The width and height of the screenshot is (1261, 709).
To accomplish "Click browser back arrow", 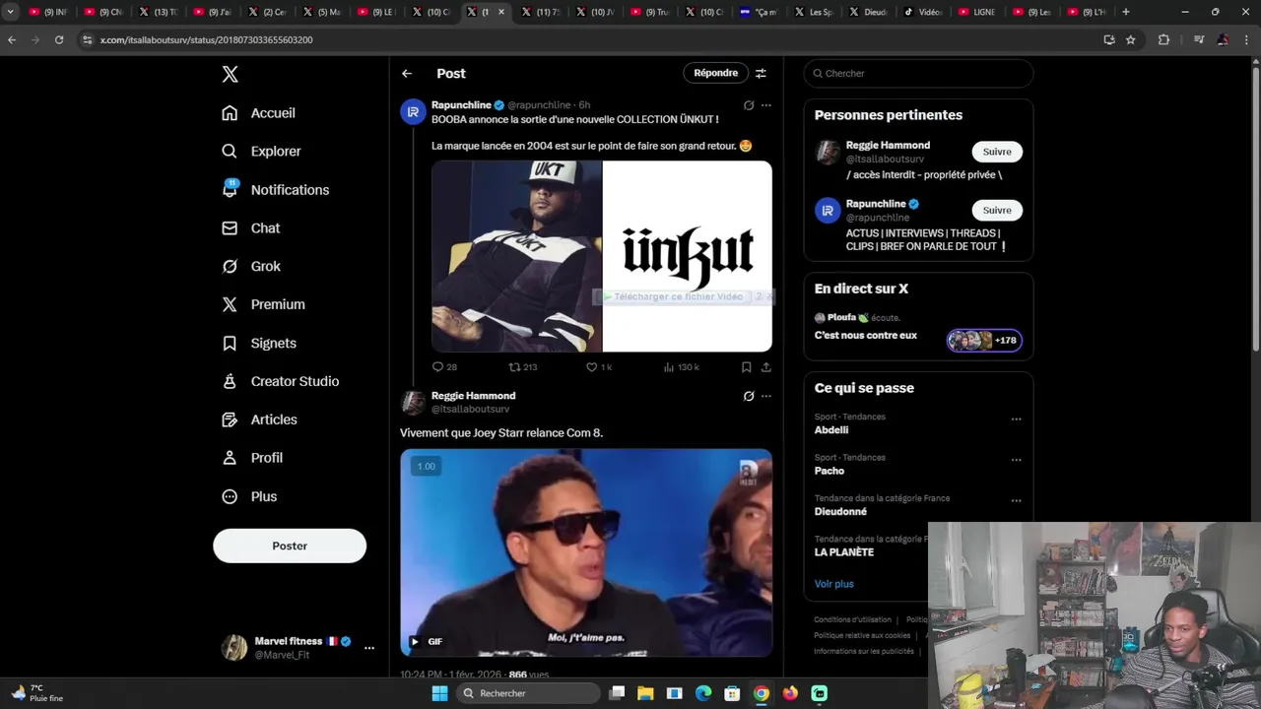I will 12,39.
